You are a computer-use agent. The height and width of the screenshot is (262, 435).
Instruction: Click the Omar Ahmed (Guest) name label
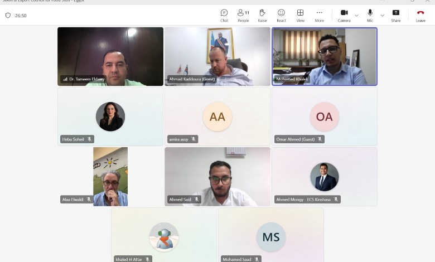click(296, 139)
